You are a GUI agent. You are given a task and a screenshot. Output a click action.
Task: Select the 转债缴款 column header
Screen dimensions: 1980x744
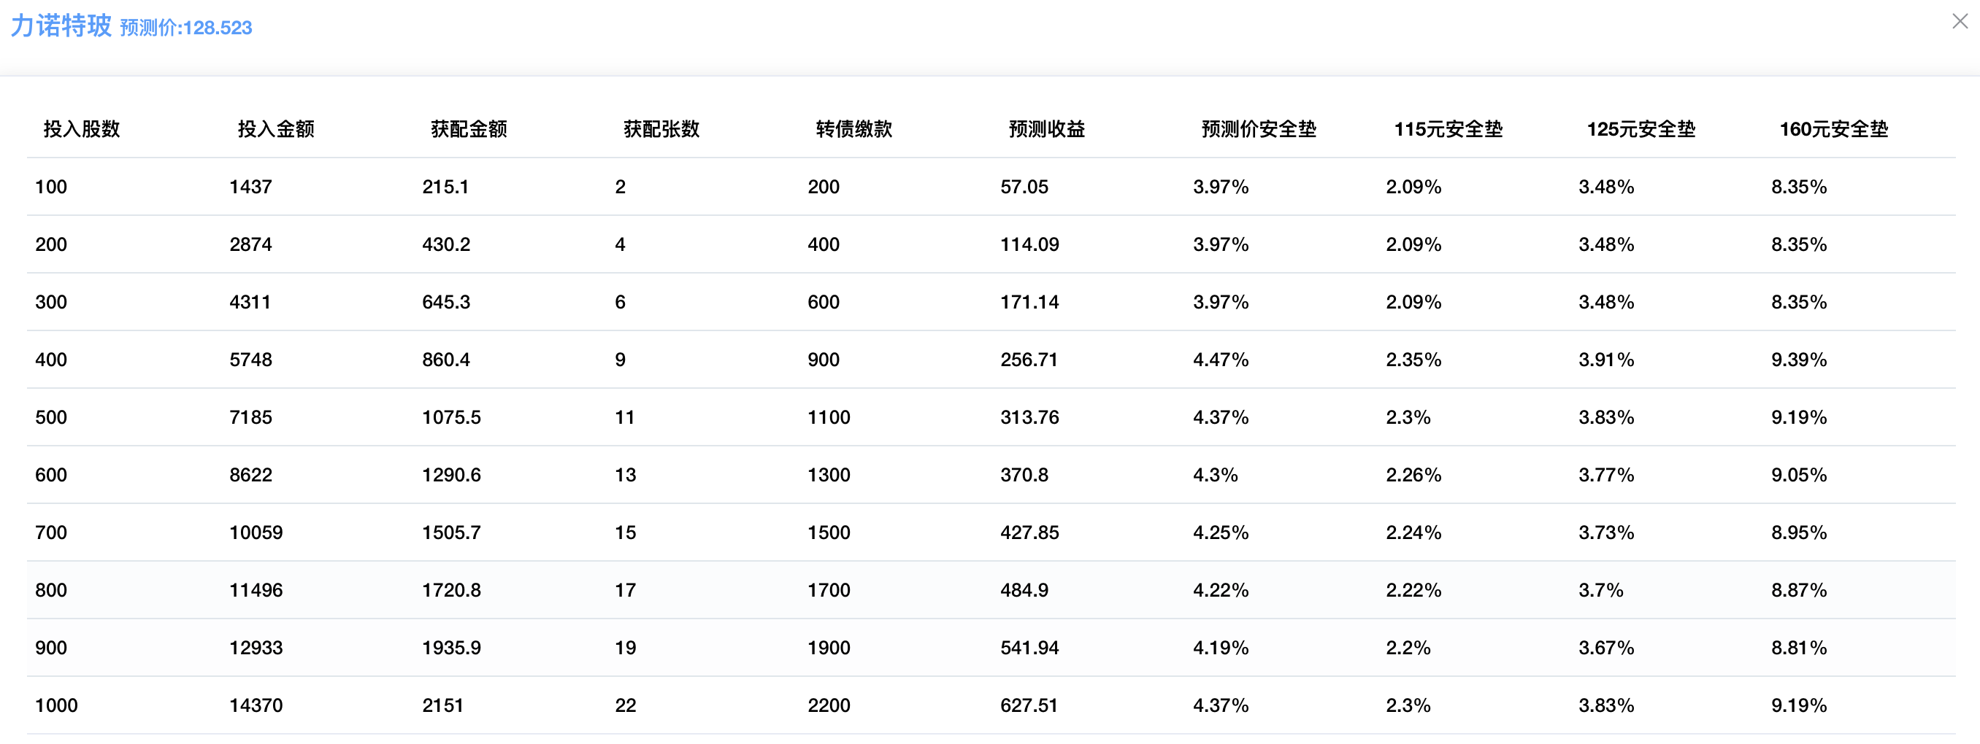coord(854,129)
